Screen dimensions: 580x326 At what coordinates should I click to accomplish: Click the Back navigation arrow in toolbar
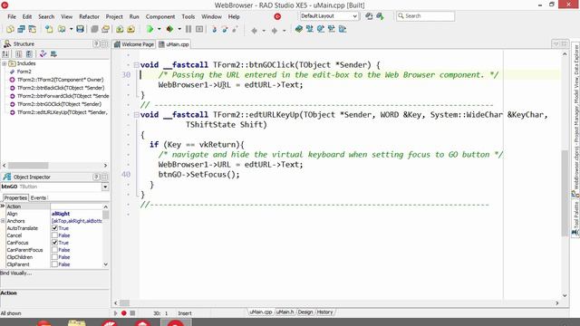tap(254, 30)
